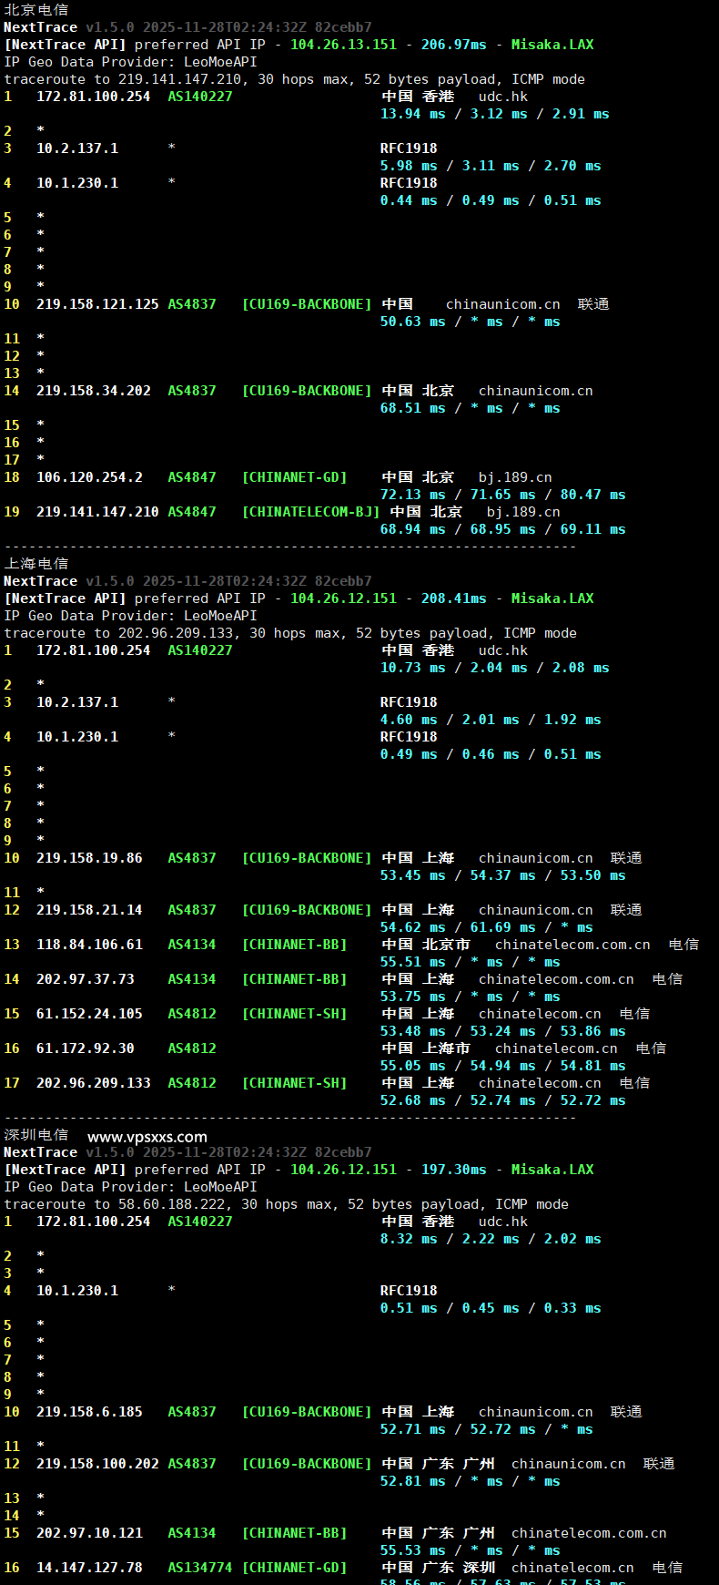This screenshot has height=1585, width=719.
Task: Click the IP address 61.172.92.30
Action: [85, 1048]
